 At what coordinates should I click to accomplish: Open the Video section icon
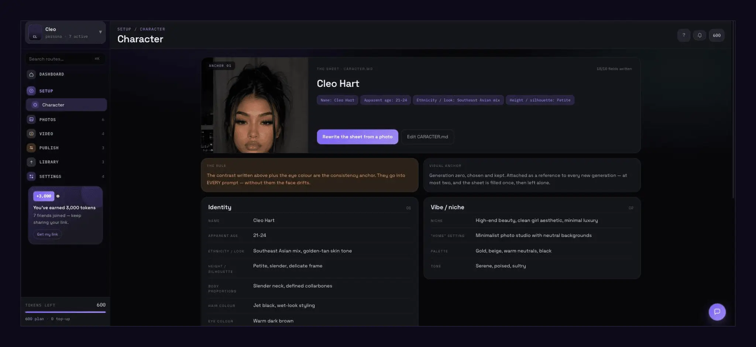(31, 133)
